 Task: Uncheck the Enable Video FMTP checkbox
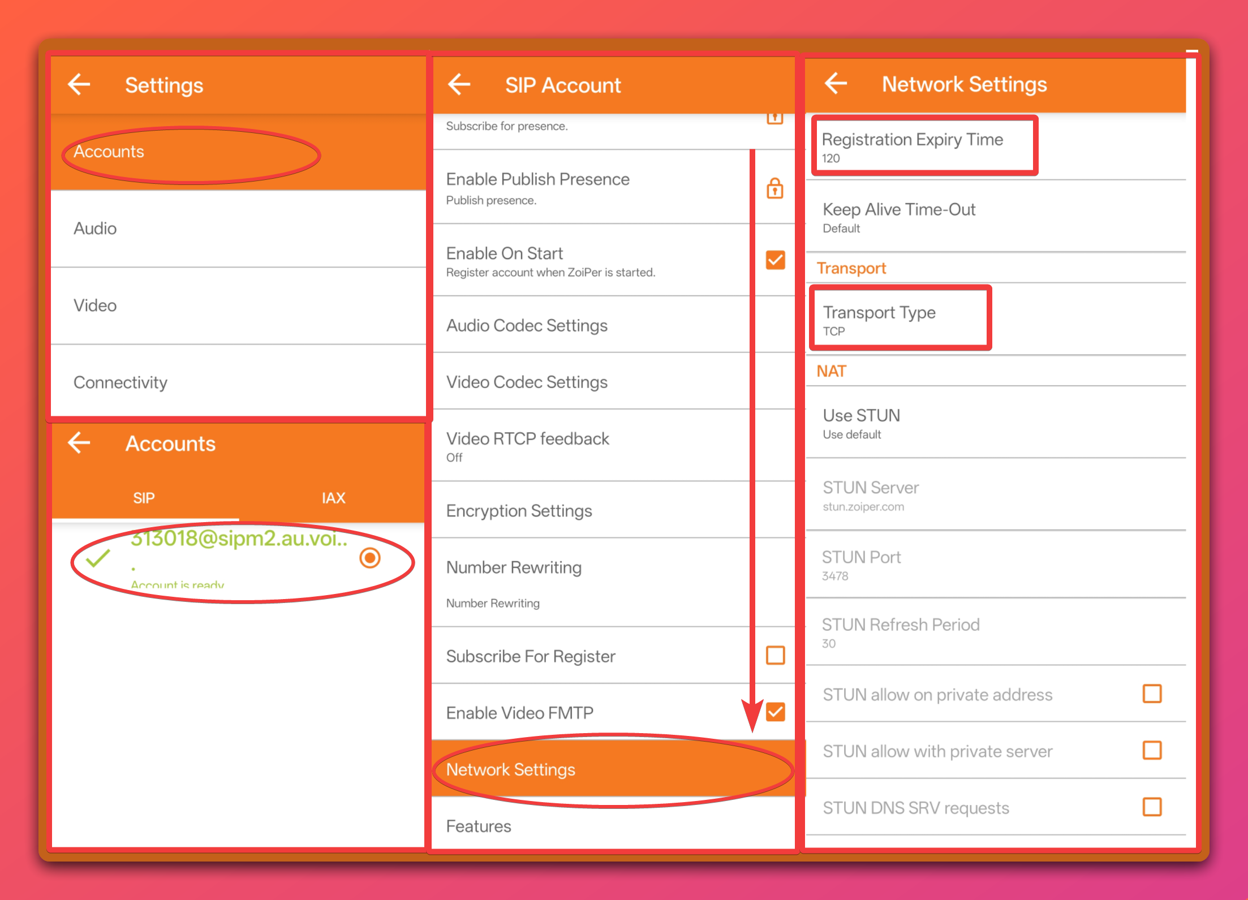point(775,712)
